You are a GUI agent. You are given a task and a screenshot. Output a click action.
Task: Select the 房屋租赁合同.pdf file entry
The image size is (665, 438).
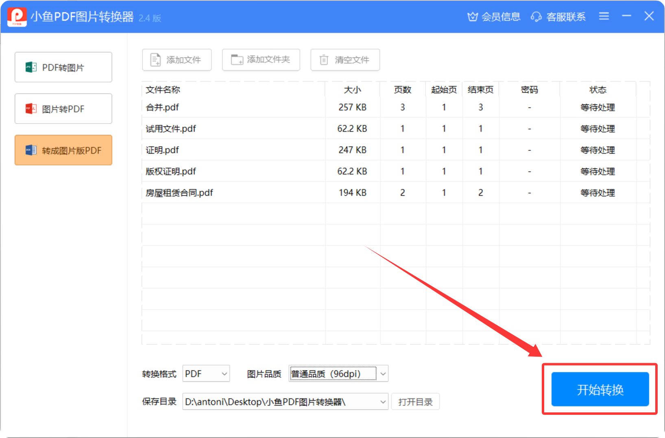[179, 192]
